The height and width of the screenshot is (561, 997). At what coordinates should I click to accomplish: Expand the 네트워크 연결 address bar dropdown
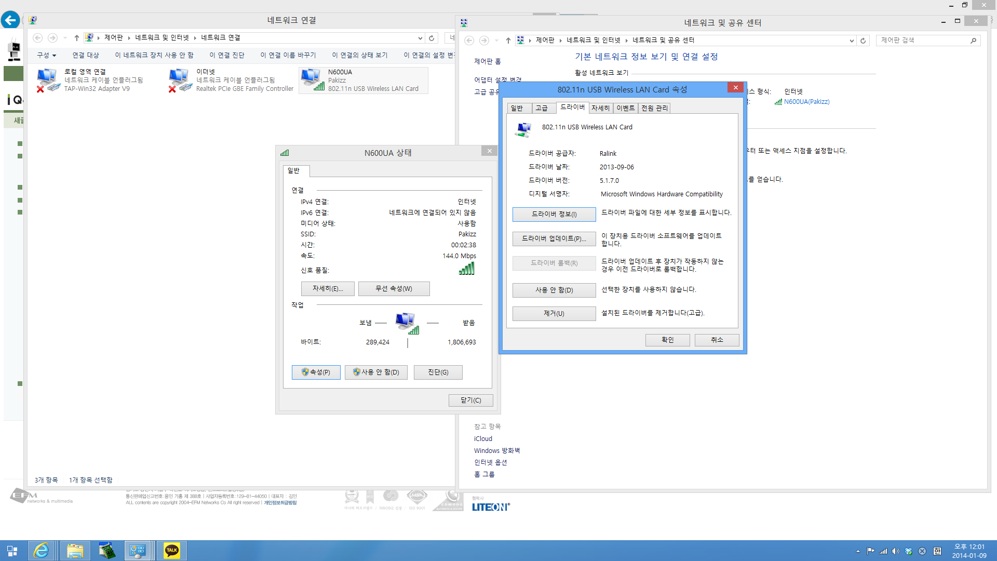pos(420,38)
